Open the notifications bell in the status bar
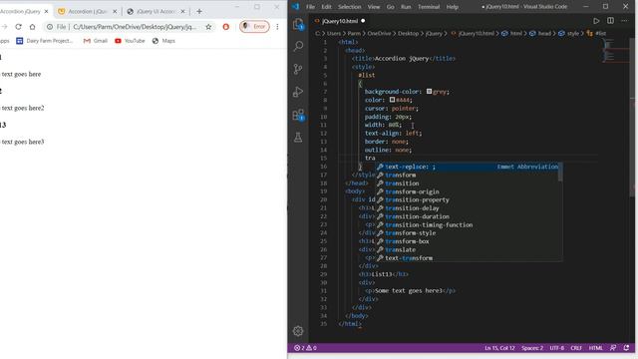 626,348
